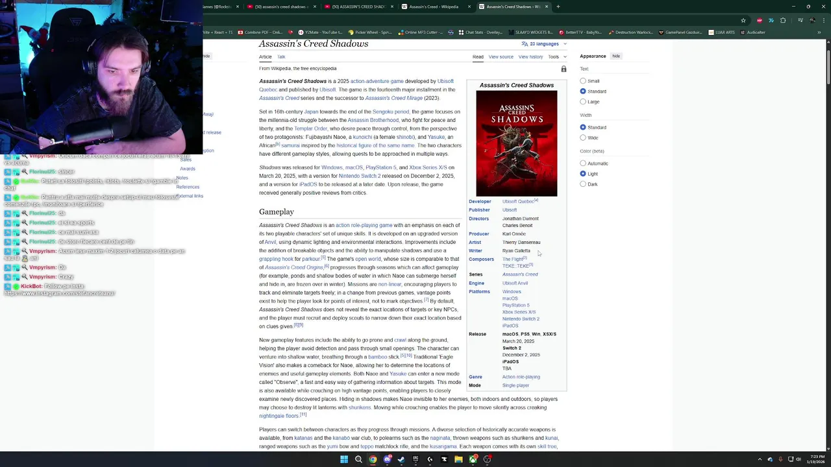Open the Chrome three-dot menu
The image size is (831, 467).
(x=824, y=20)
